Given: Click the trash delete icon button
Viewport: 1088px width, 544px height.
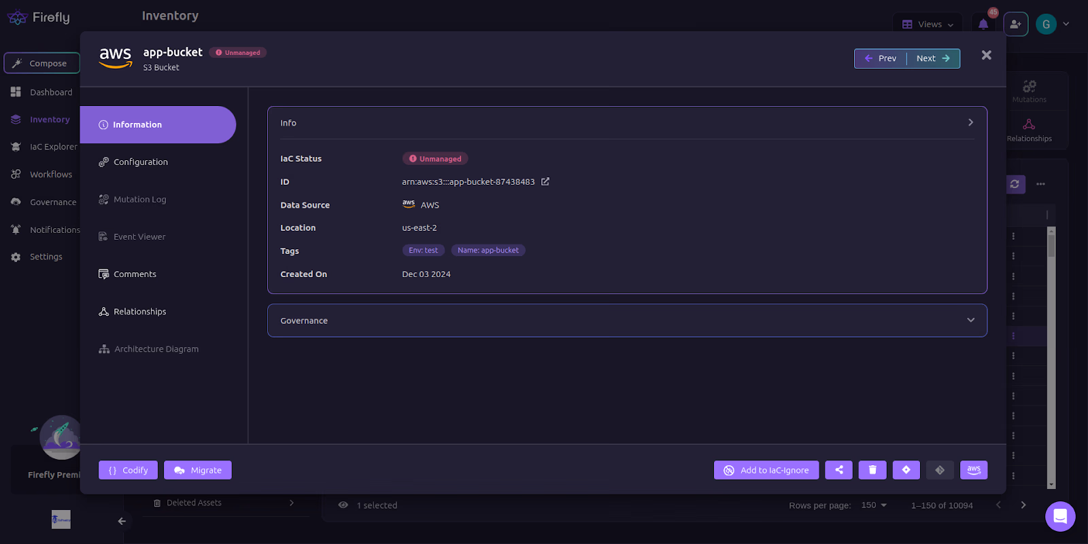Looking at the screenshot, I should [x=872, y=470].
